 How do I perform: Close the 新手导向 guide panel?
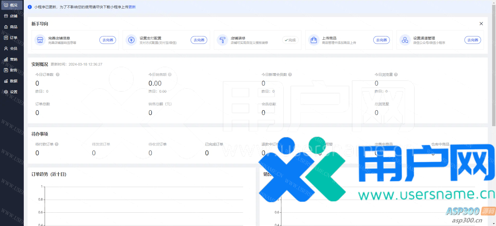coord(481,24)
